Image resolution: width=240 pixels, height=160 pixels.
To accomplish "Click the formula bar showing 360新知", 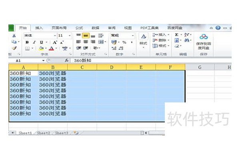I will click(x=151, y=60).
